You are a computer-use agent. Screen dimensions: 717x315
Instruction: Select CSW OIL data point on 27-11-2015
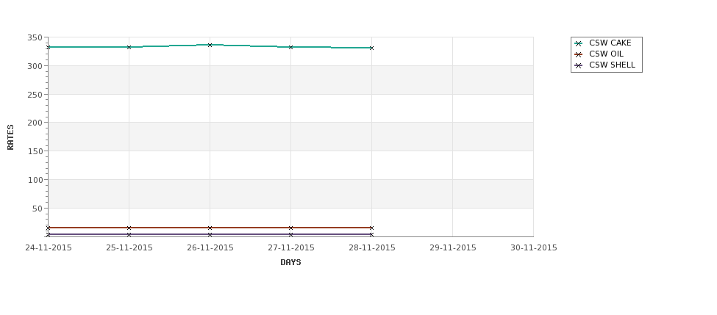(290, 228)
